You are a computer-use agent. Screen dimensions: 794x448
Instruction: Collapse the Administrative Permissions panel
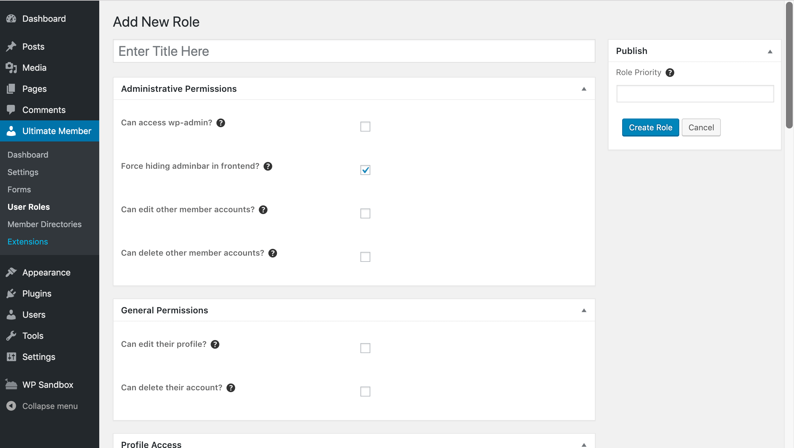pos(584,89)
